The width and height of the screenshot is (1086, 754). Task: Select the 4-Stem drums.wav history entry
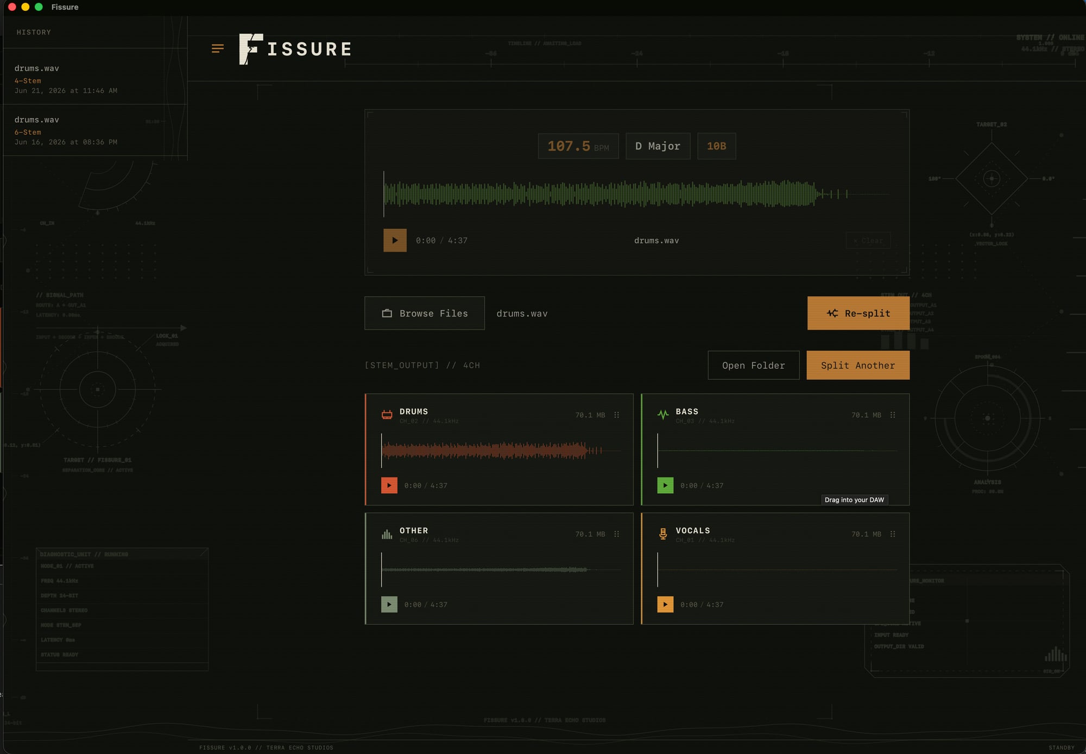pyautogui.click(x=95, y=78)
